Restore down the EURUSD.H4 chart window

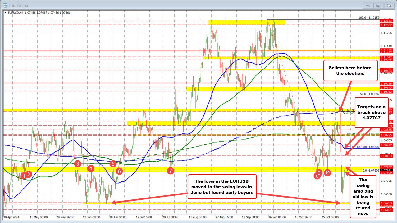click(378, 5)
